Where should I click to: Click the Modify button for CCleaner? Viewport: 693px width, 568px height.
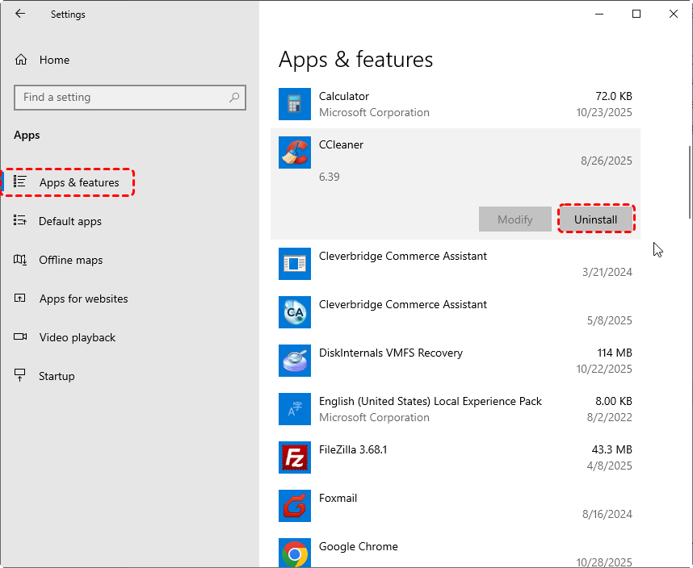tap(514, 219)
